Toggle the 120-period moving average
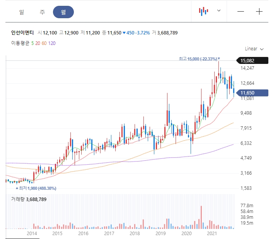 click(52, 43)
